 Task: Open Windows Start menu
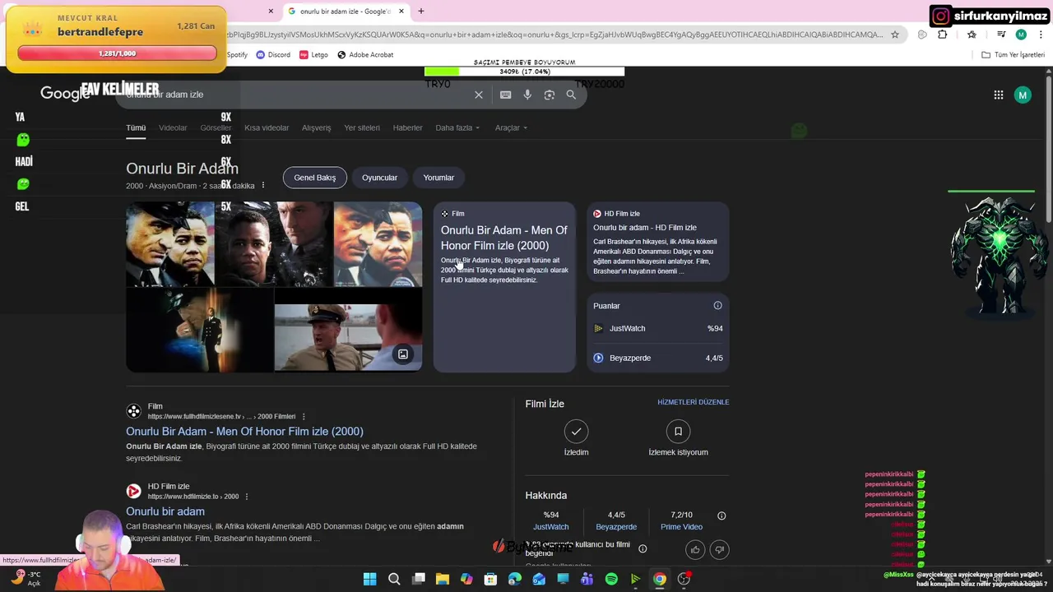370,579
